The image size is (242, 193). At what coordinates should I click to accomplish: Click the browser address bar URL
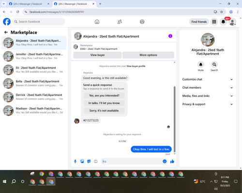(x=57, y=12)
